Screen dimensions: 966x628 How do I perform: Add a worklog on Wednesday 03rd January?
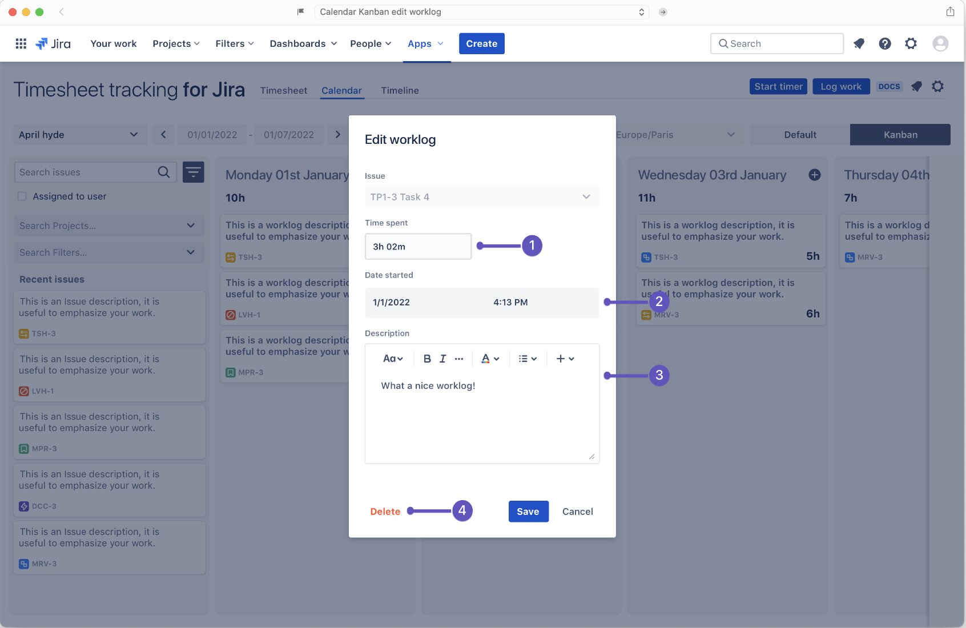(x=815, y=175)
